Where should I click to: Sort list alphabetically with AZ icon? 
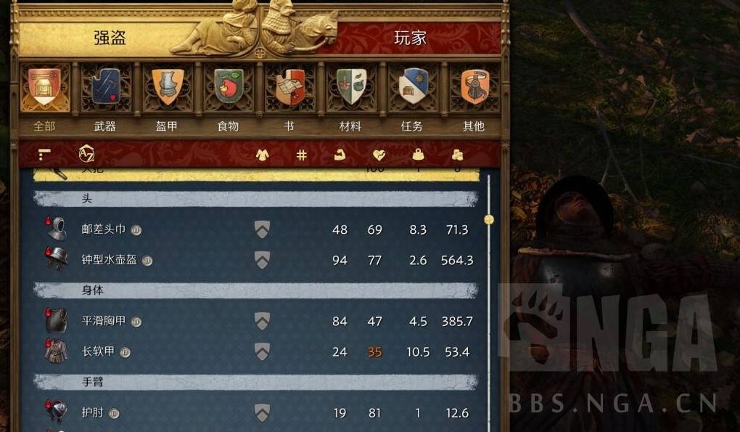tap(86, 154)
